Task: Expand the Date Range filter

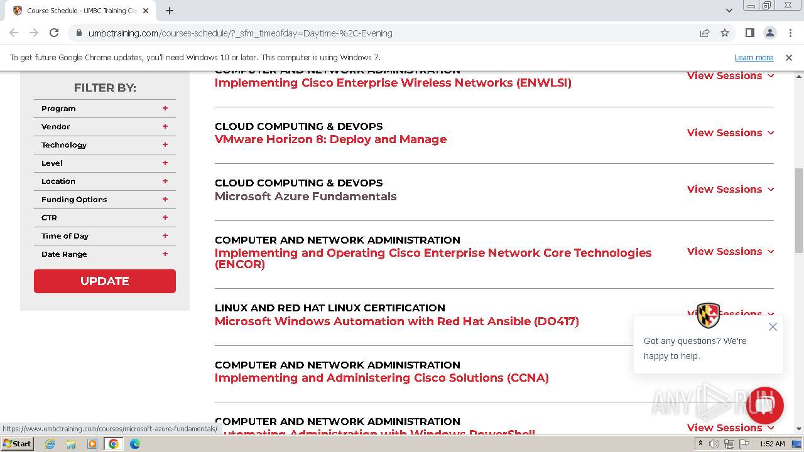Action: [x=105, y=254]
